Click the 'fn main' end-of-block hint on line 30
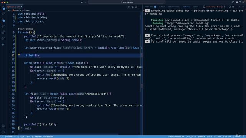Screen dimensions: 246x138 [x=26, y=128]
